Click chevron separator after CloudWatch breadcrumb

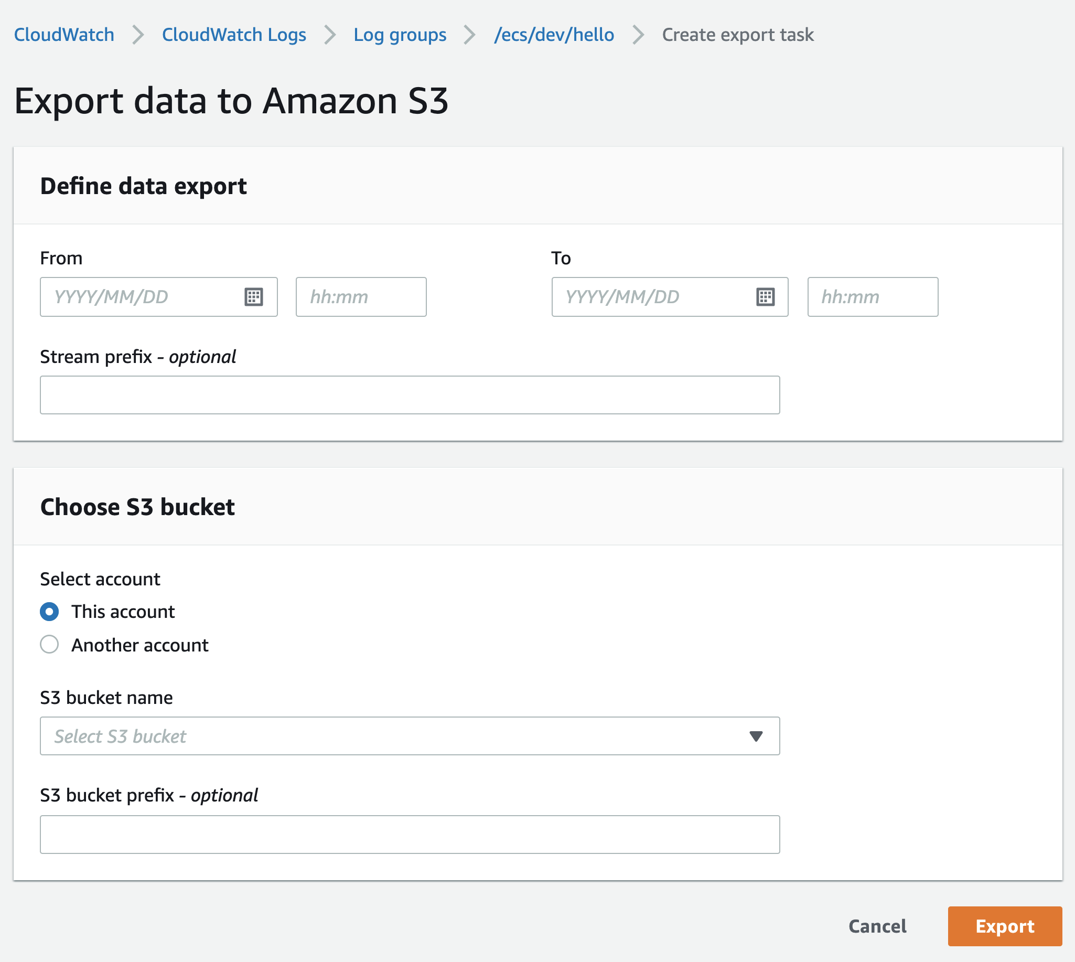pyautogui.click(x=138, y=35)
